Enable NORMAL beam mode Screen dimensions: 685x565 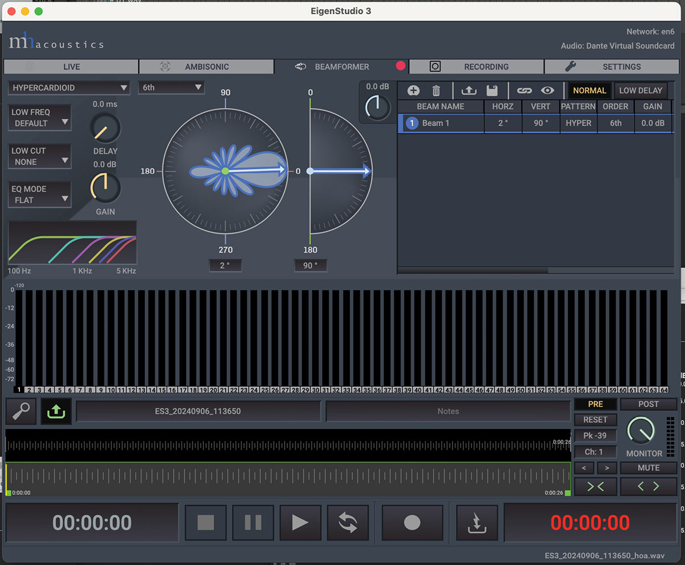(590, 90)
